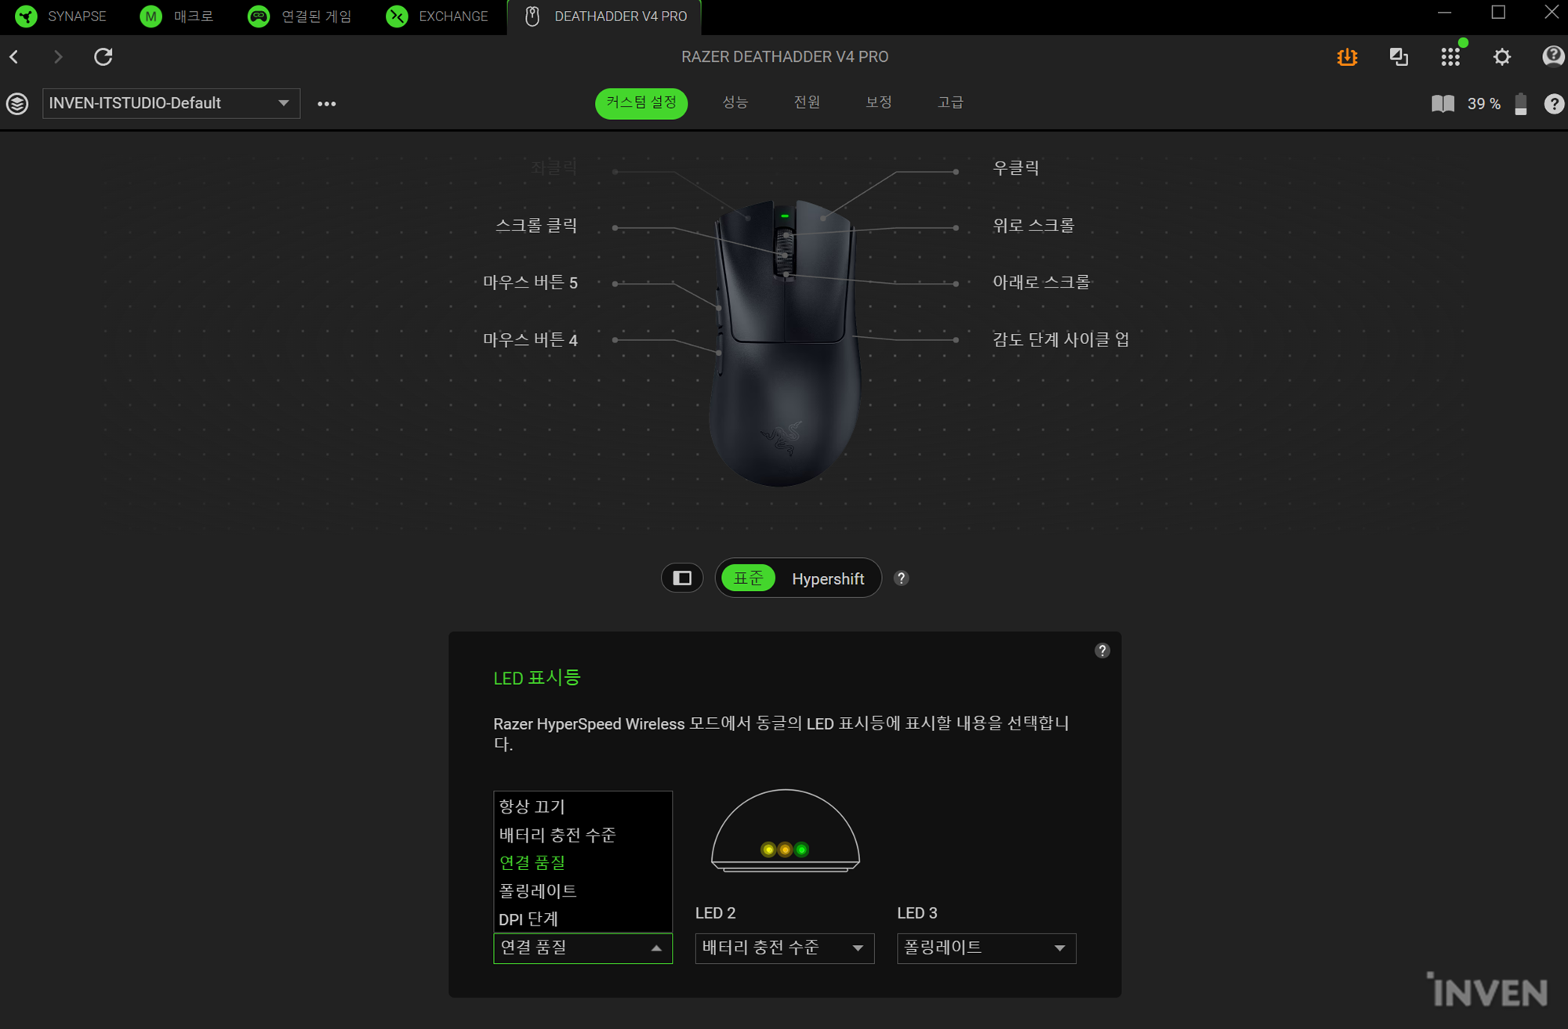Viewport: 1568px width, 1029px height.
Task: Click the user guide book icon
Action: (x=1443, y=103)
